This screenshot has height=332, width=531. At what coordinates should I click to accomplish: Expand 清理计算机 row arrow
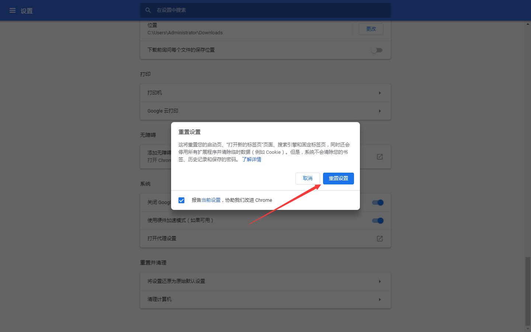[x=379, y=300]
